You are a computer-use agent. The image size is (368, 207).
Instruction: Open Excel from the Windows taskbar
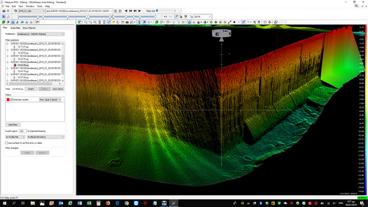click(89, 203)
